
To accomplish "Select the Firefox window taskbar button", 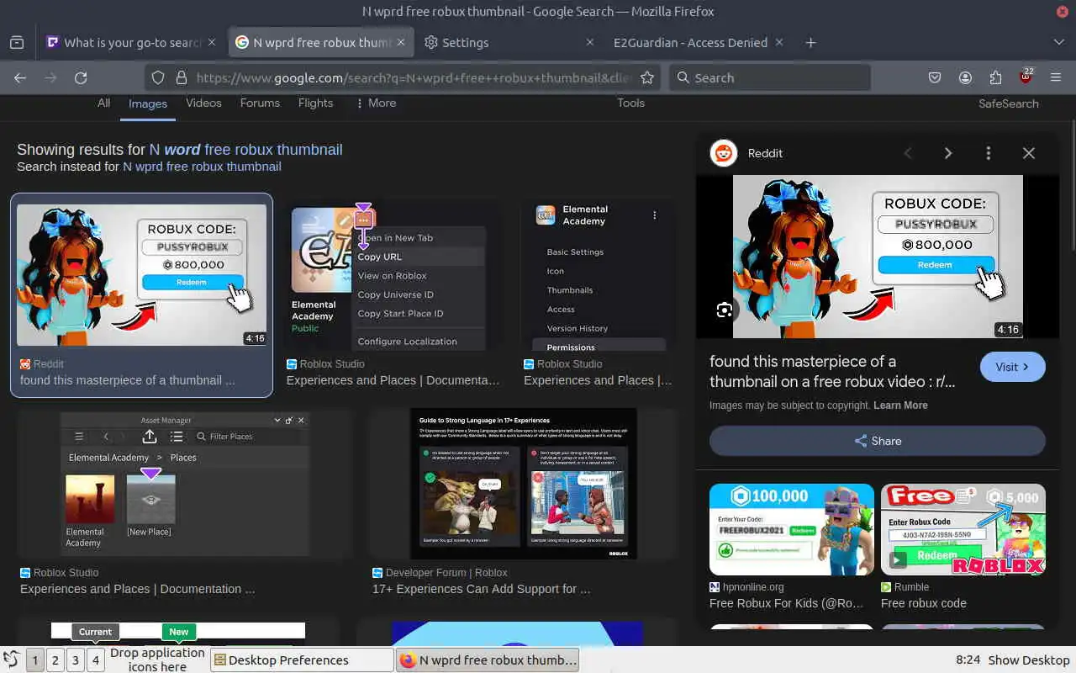I will (x=488, y=660).
